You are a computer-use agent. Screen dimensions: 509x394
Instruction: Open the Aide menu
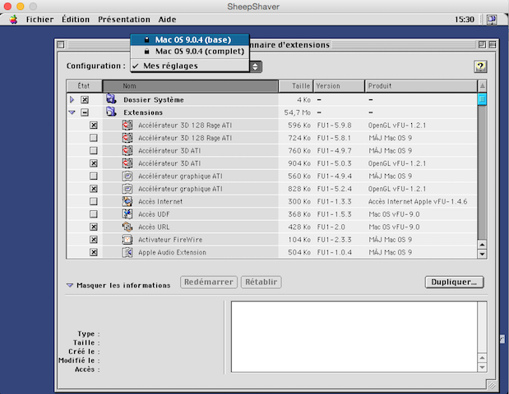point(167,20)
